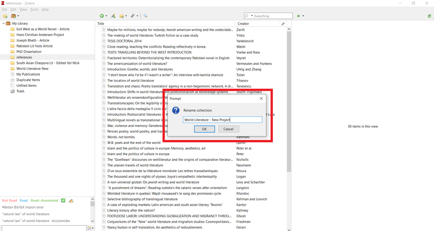Click the paperclip attachment column header icon

pos(283,23)
